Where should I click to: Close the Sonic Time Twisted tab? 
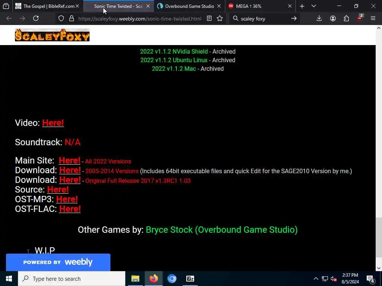[x=148, y=6]
